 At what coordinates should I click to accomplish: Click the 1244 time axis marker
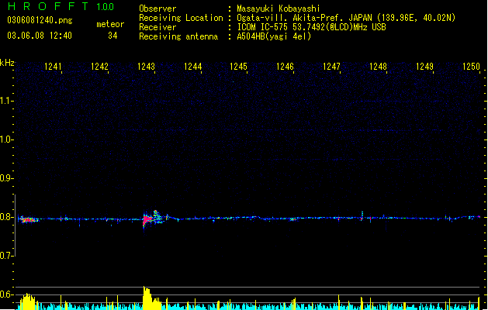[193, 67]
